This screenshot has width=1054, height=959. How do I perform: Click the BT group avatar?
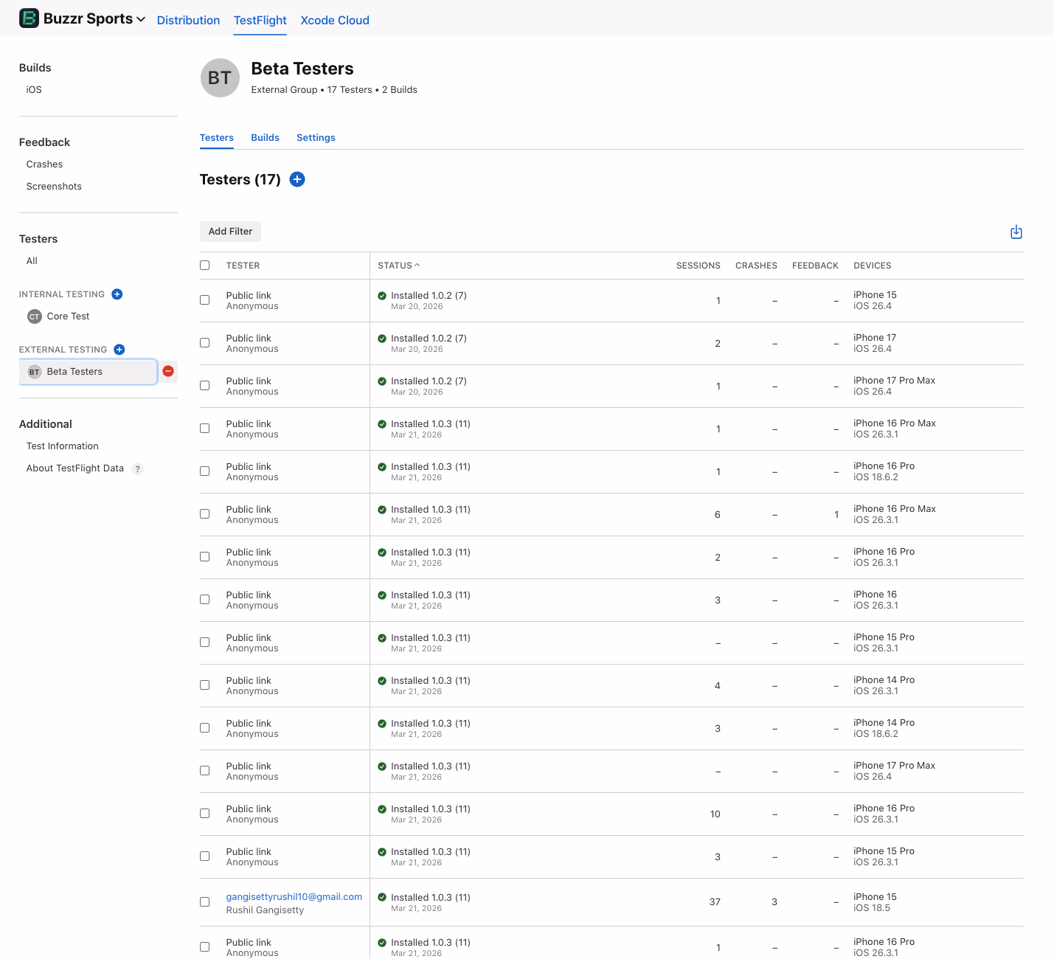(220, 77)
